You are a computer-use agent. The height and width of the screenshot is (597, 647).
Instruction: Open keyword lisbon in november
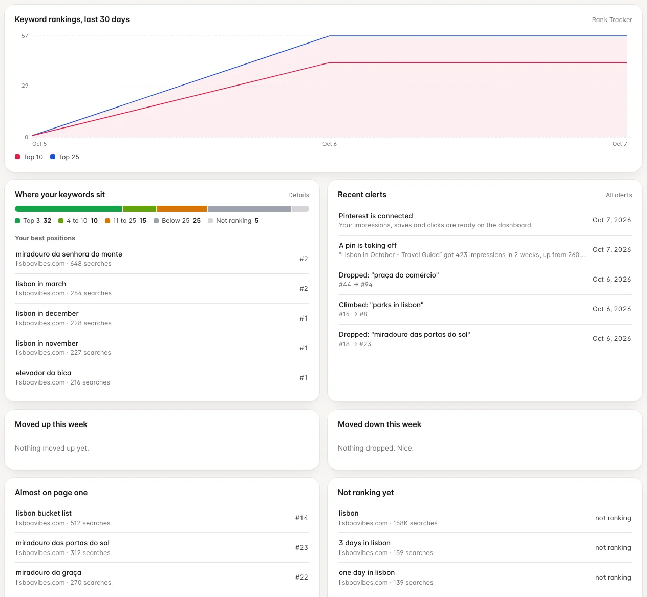click(x=162, y=348)
